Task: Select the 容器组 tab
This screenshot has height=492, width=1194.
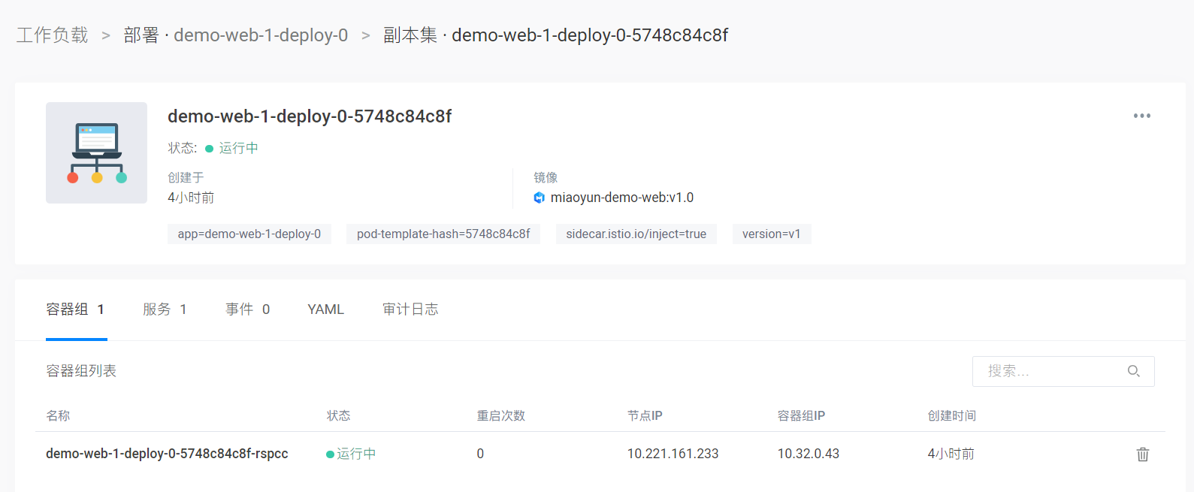Action: (x=75, y=309)
